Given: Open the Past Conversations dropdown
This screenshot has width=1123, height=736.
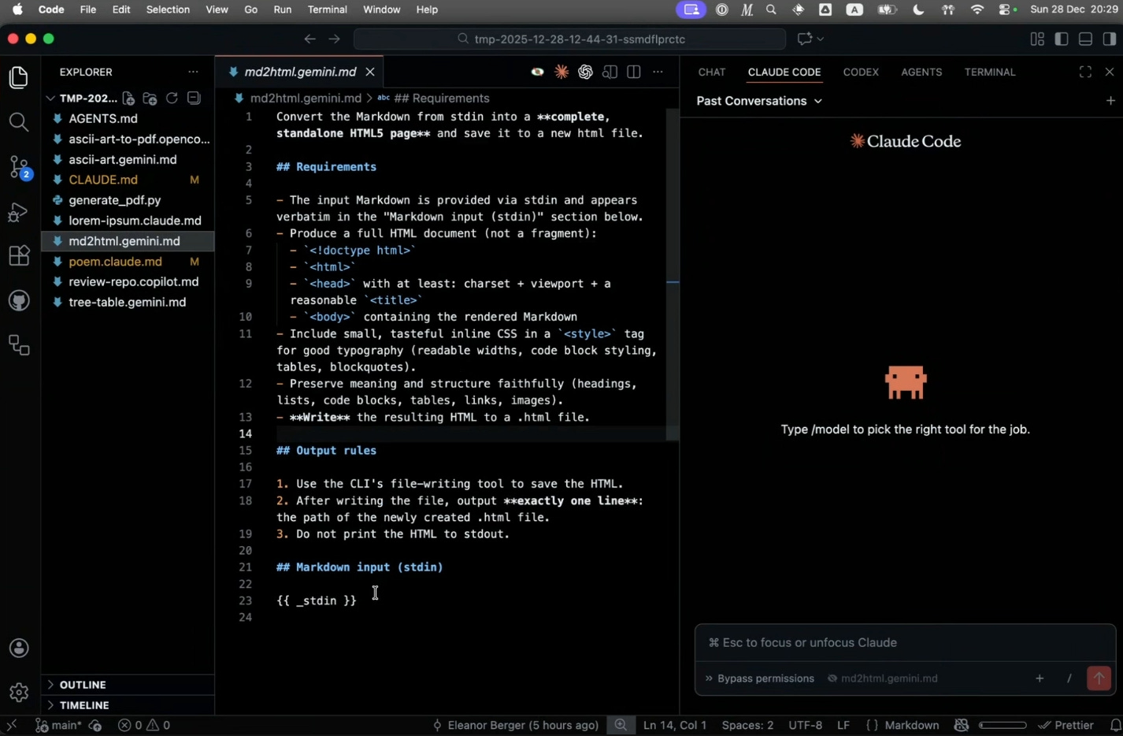Looking at the screenshot, I should coord(759,101).
